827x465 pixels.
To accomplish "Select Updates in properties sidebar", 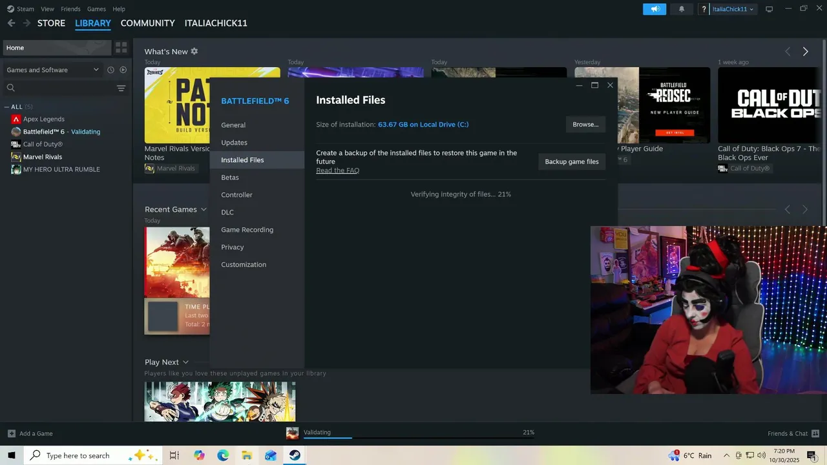I will tap(257, 143).
